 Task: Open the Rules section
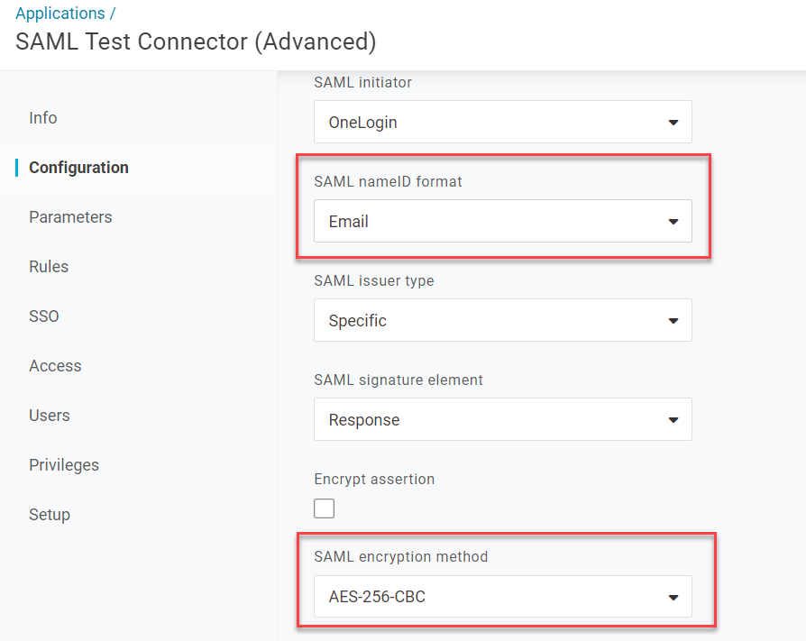click(x=48, y=266)
